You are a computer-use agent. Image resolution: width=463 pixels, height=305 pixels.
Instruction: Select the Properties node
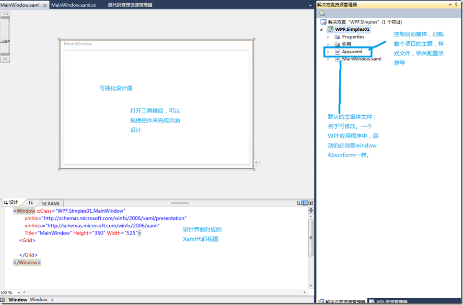[353, 37]
